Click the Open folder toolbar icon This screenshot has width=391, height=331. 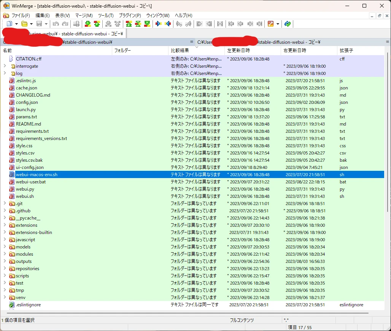pyautogui.click(x=24, y=24)
